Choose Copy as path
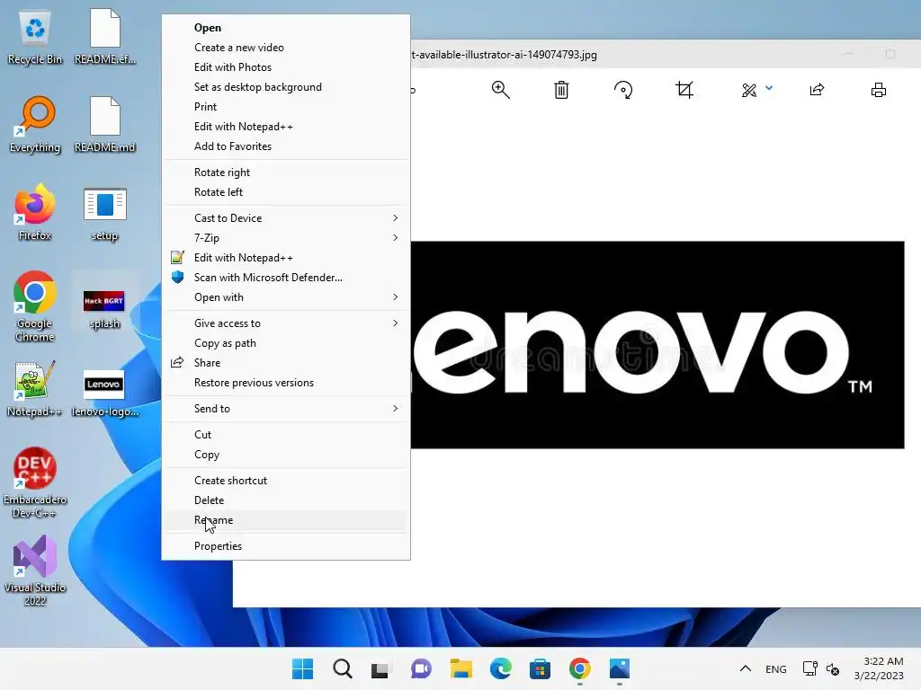Viewport: 921px width, 690px height. point(286,343)
